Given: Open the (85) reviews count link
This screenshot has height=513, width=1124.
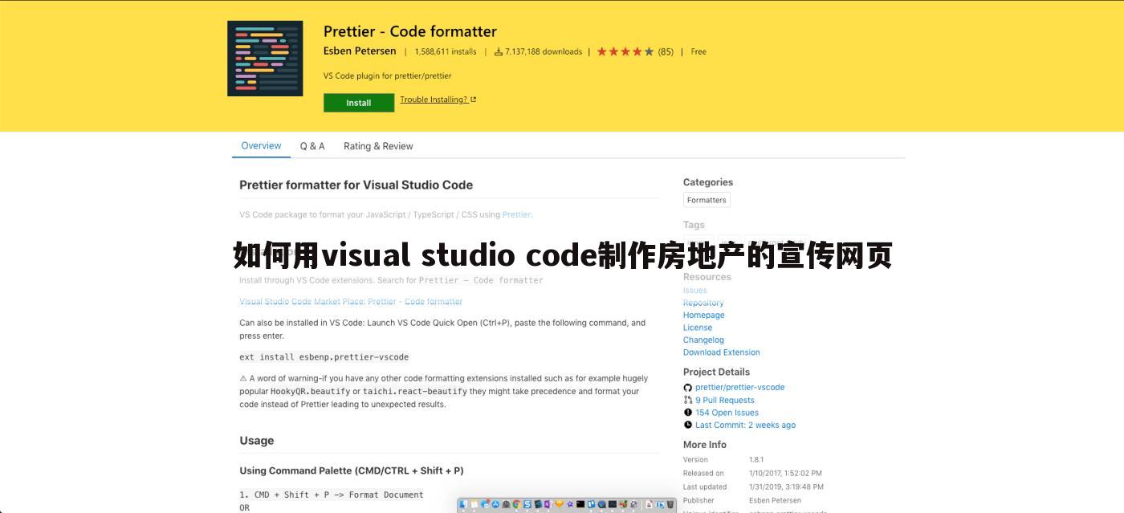Looking at the screenshot, I should tap(666, 51).
